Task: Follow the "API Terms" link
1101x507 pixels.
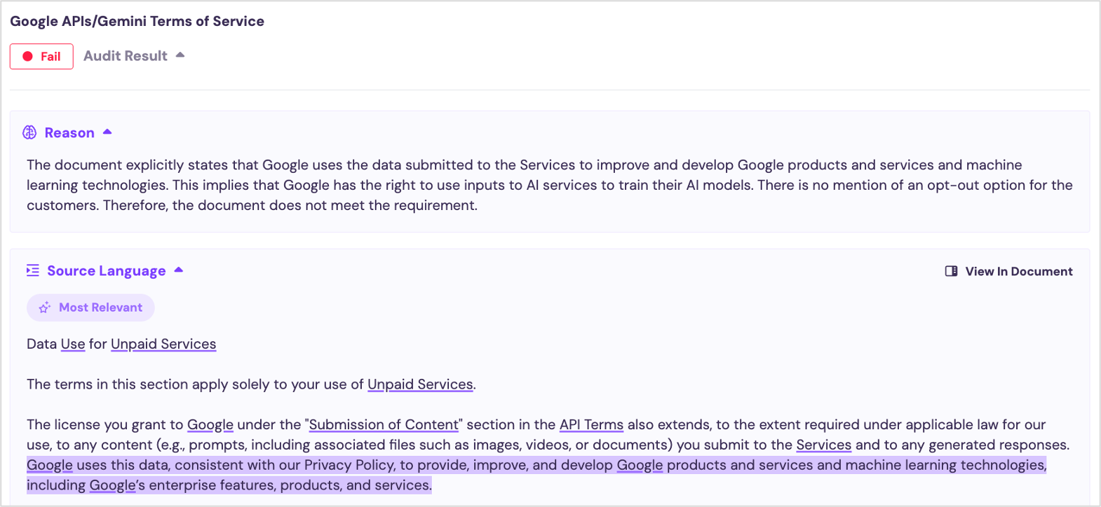Action: [591, 424]
